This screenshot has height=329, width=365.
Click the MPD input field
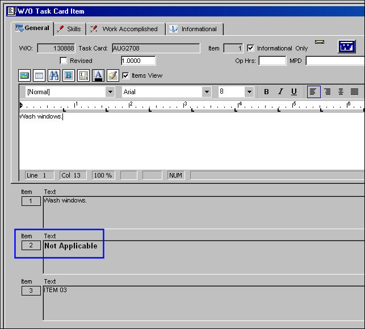335,61
